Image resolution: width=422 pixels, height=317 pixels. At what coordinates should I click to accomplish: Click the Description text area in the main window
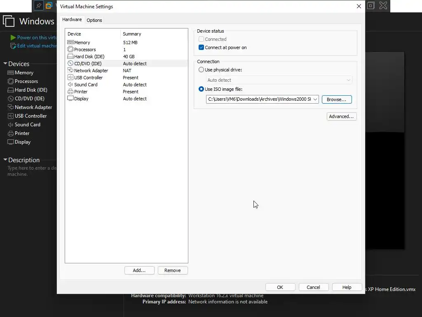coord(32,171)
